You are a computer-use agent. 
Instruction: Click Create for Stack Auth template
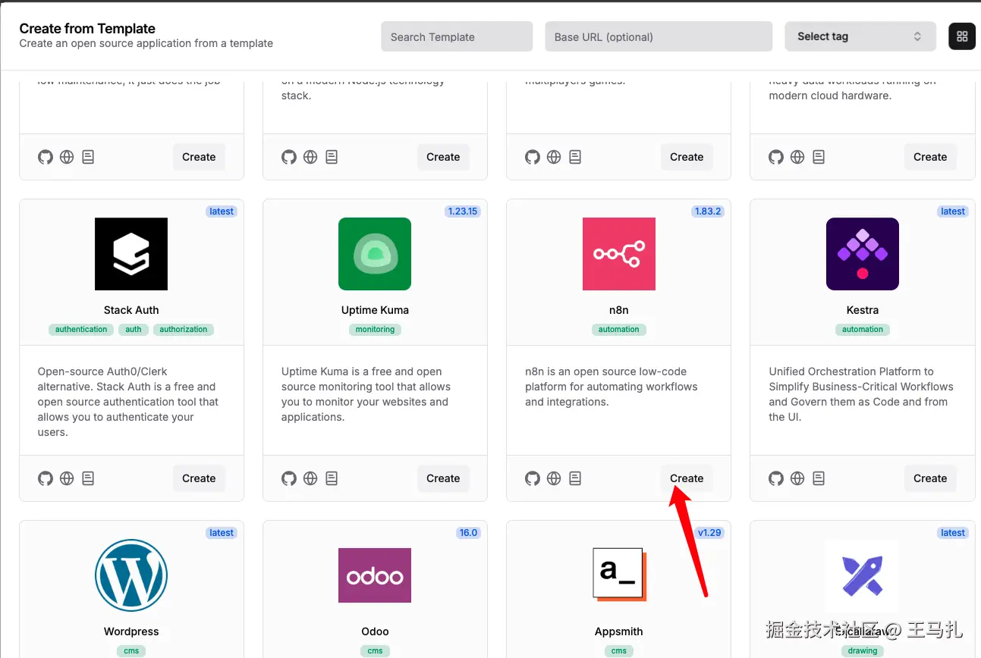[x=199, y=478]
